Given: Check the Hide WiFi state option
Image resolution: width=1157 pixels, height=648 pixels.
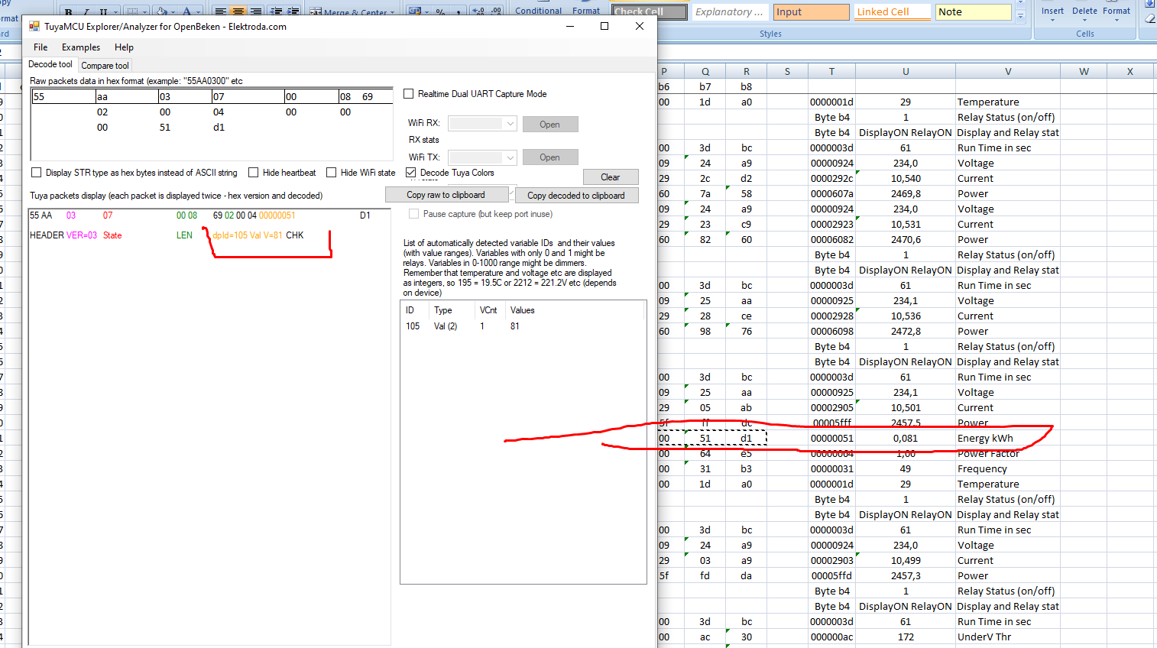Looking at the screenshot, I should point(331,173).
